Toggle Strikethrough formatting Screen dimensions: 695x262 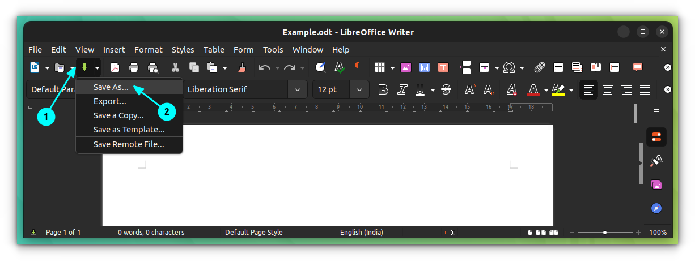pos(446,89)
